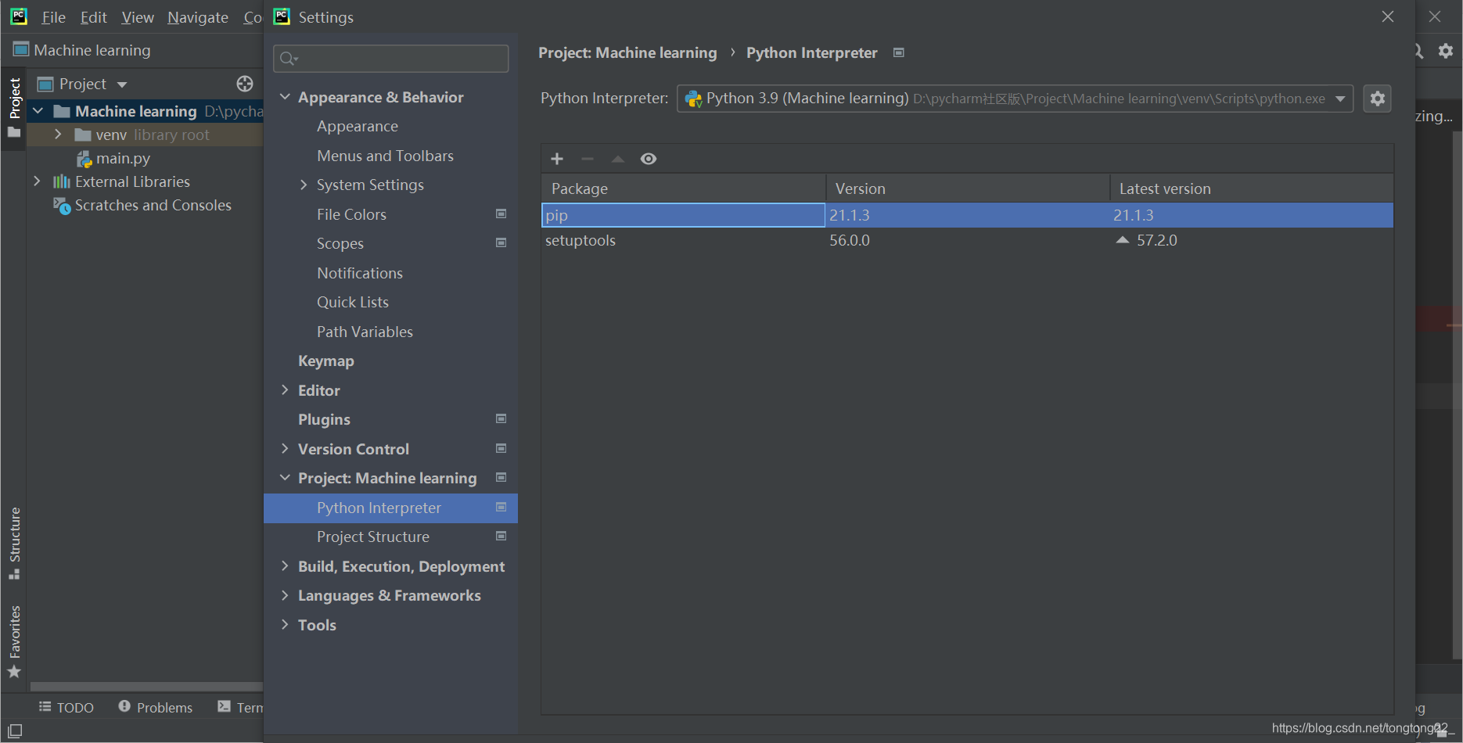This screenshot has height=743, width=1463.
Task: Open the Edit menu in PyCharm
Action: pos(93,17)
